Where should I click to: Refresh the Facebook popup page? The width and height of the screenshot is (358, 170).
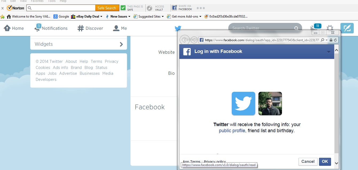[335, 40]
